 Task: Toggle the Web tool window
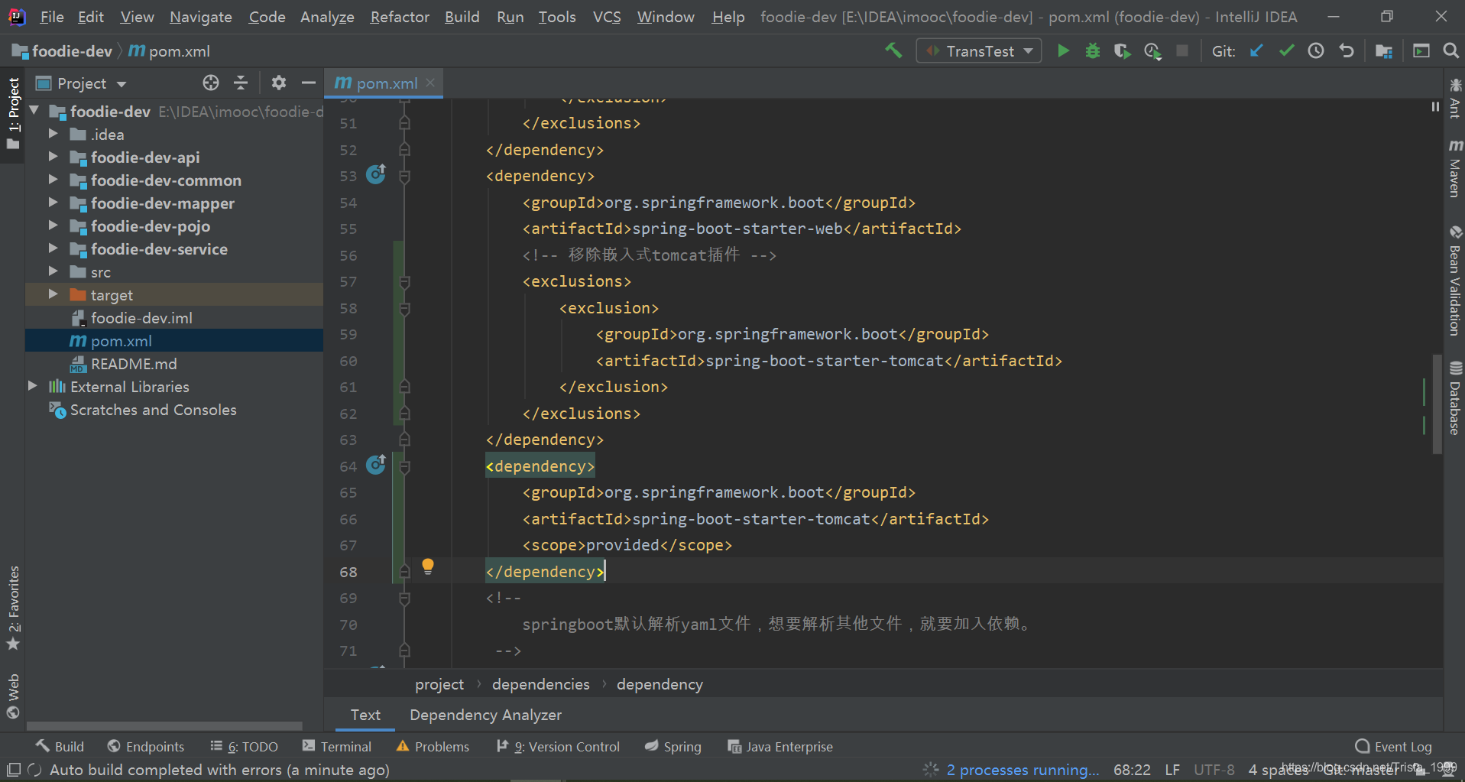pos(13,696)
